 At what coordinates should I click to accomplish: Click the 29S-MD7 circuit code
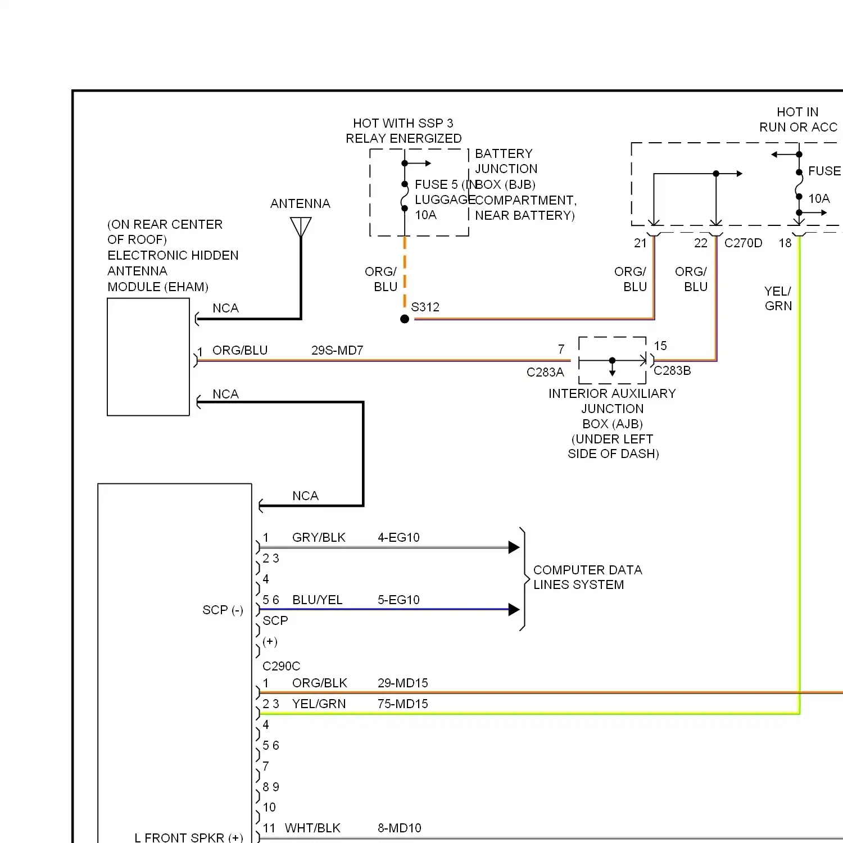337,350
